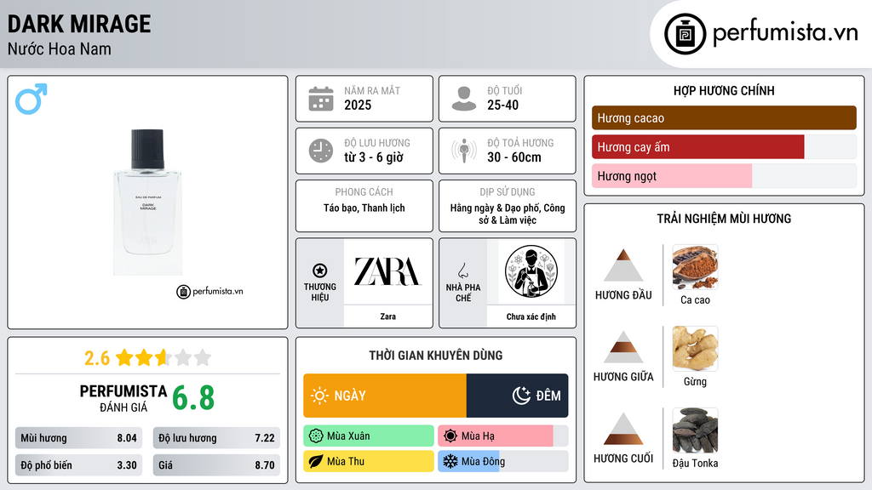Screen dimensions: 872x490
Task: Click the release year value 2025
Action: pyautogui.click(x=358, y=105)
